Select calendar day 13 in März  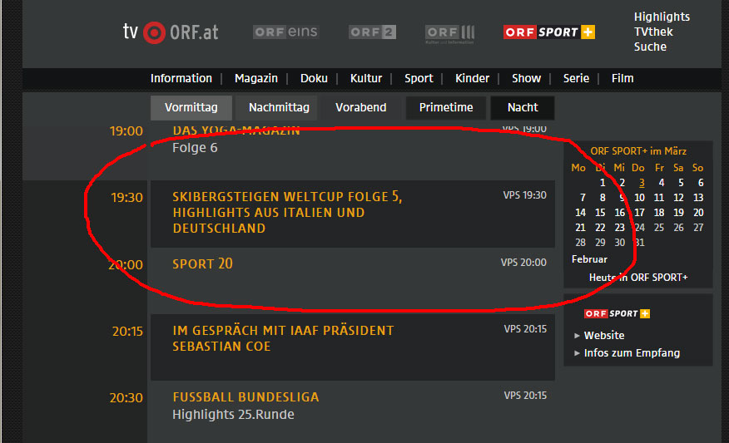tap(698, 197)
